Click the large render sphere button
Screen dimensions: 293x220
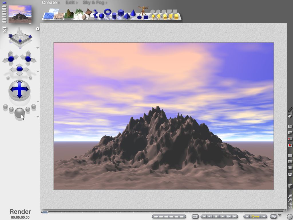point(19,113)
